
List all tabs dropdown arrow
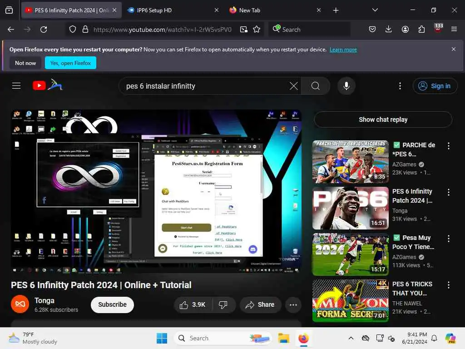(375, 10)
